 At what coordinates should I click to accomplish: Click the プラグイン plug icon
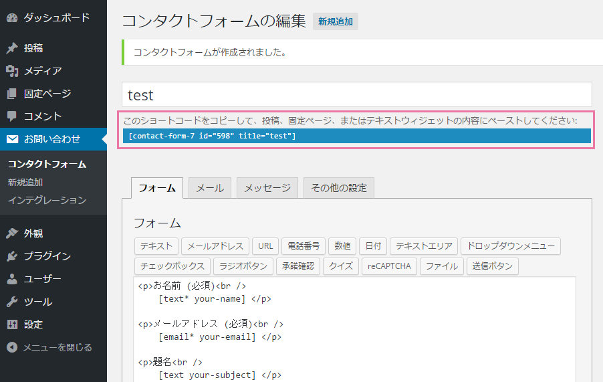[x=12, y=256]
